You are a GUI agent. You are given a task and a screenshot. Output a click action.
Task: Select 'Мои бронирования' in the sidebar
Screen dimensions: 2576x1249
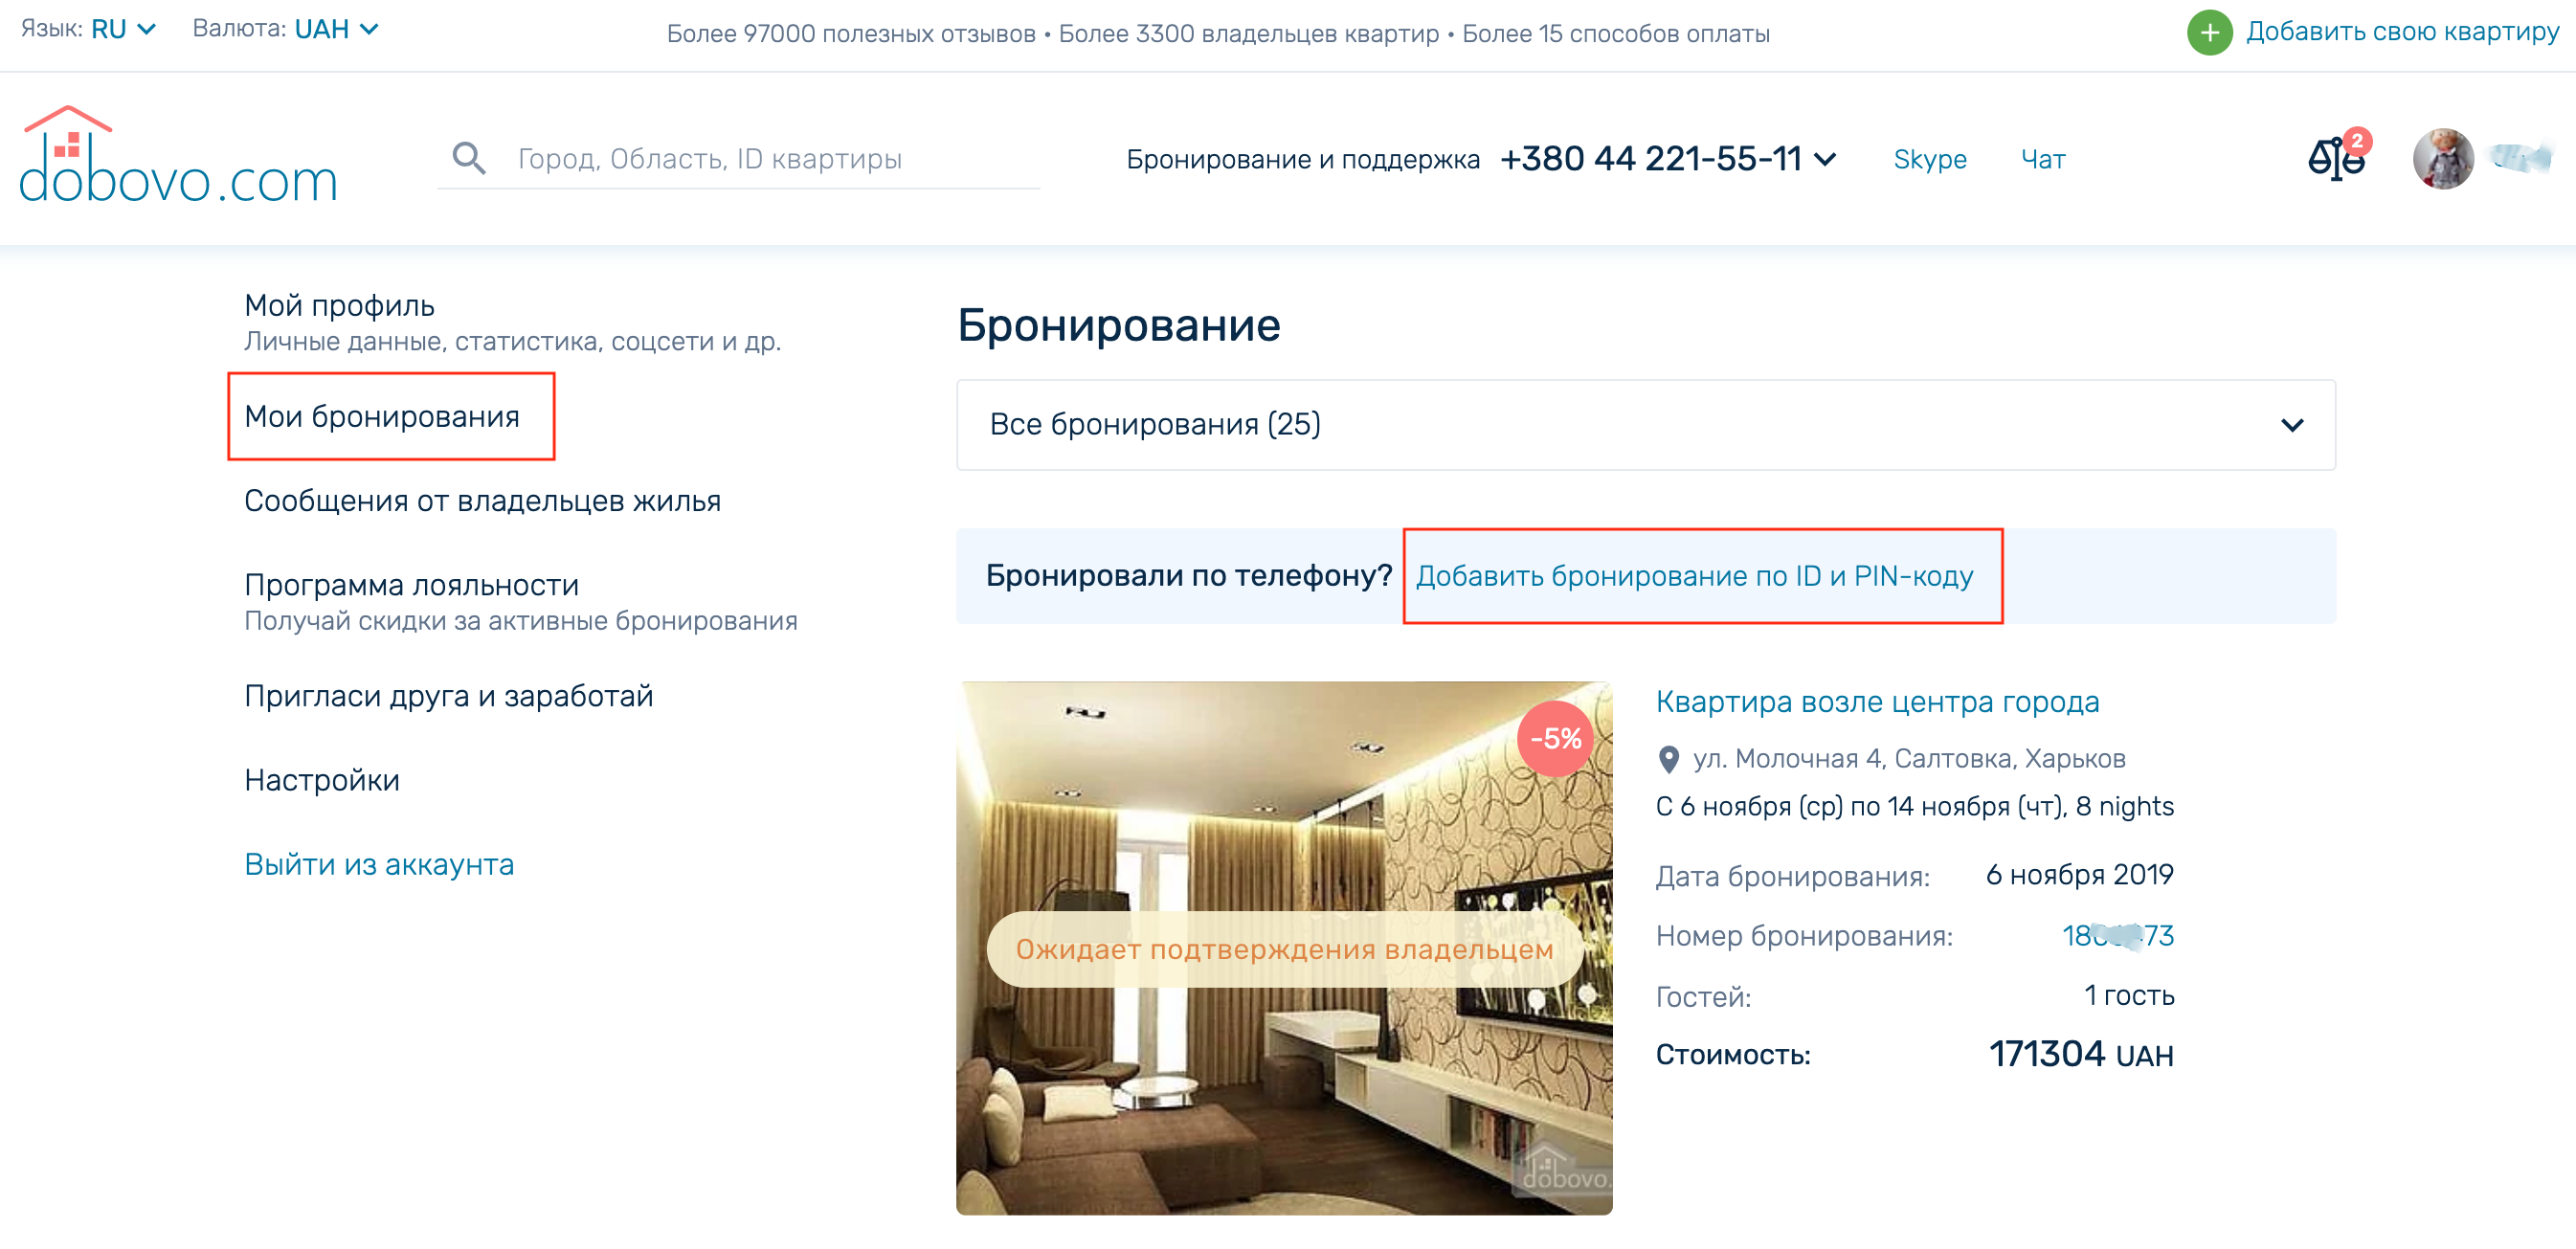[382, 416]
